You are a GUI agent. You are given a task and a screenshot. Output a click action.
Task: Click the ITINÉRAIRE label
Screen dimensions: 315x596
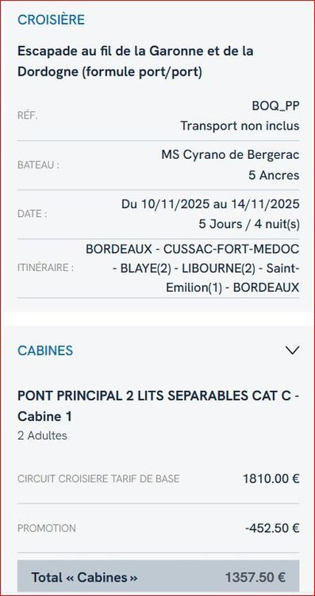click(45, 268)
